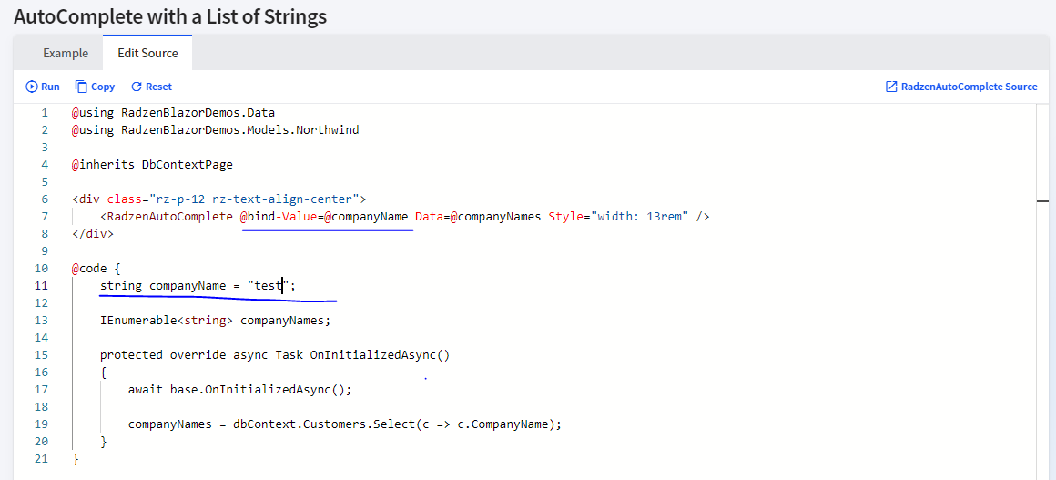Click the AutoComplete with a List of Strings heading
Screen dimensions: 1056x480
tap(170, 16)
